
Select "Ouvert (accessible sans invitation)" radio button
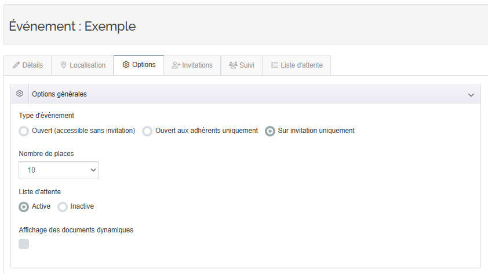coord(24,131)
